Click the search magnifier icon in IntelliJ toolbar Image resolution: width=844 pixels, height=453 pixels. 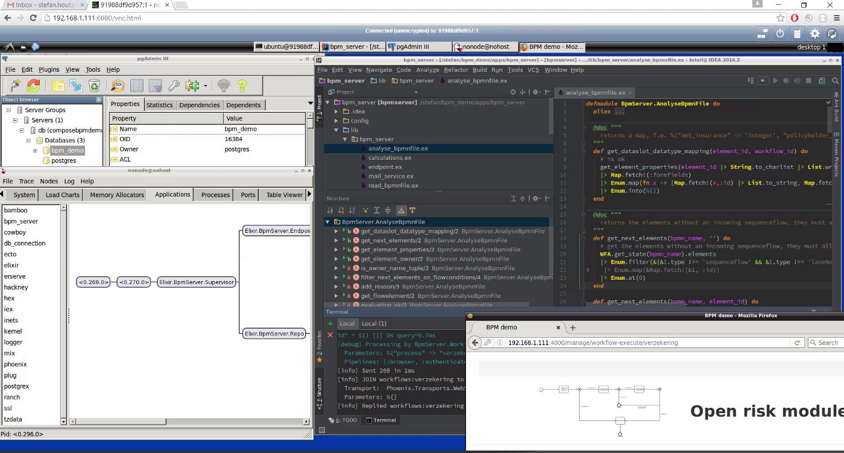coord(834,80)
